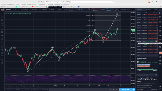Toggle the log scale option

[x=126, y=87]
